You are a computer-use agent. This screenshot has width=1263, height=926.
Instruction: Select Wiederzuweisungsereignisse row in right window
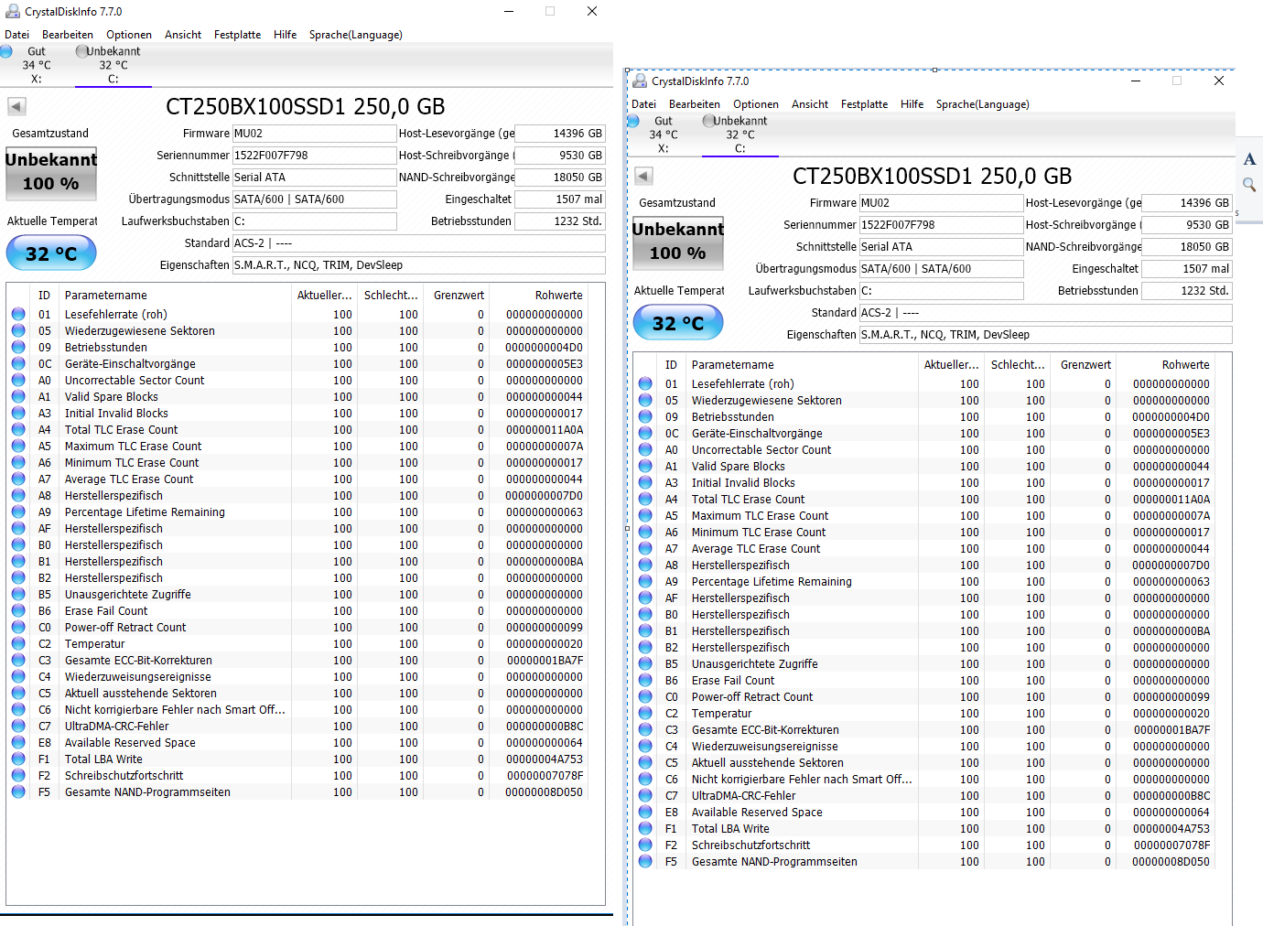[x=924, y=746]
